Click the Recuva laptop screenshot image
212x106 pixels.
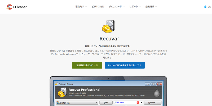coord(108,91)
